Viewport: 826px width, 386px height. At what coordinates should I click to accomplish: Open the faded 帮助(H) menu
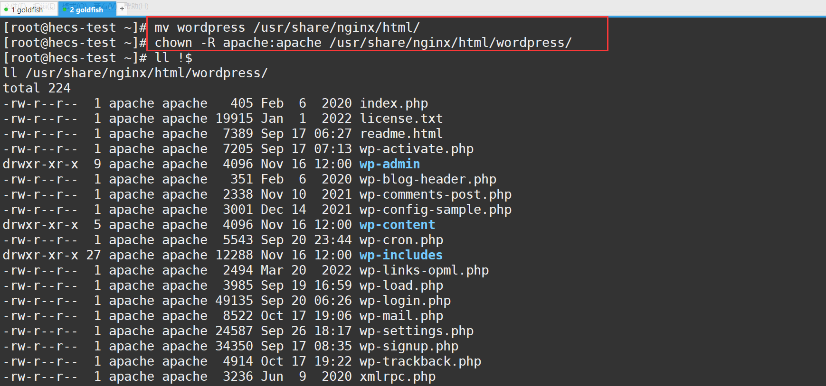coord(138,6)
